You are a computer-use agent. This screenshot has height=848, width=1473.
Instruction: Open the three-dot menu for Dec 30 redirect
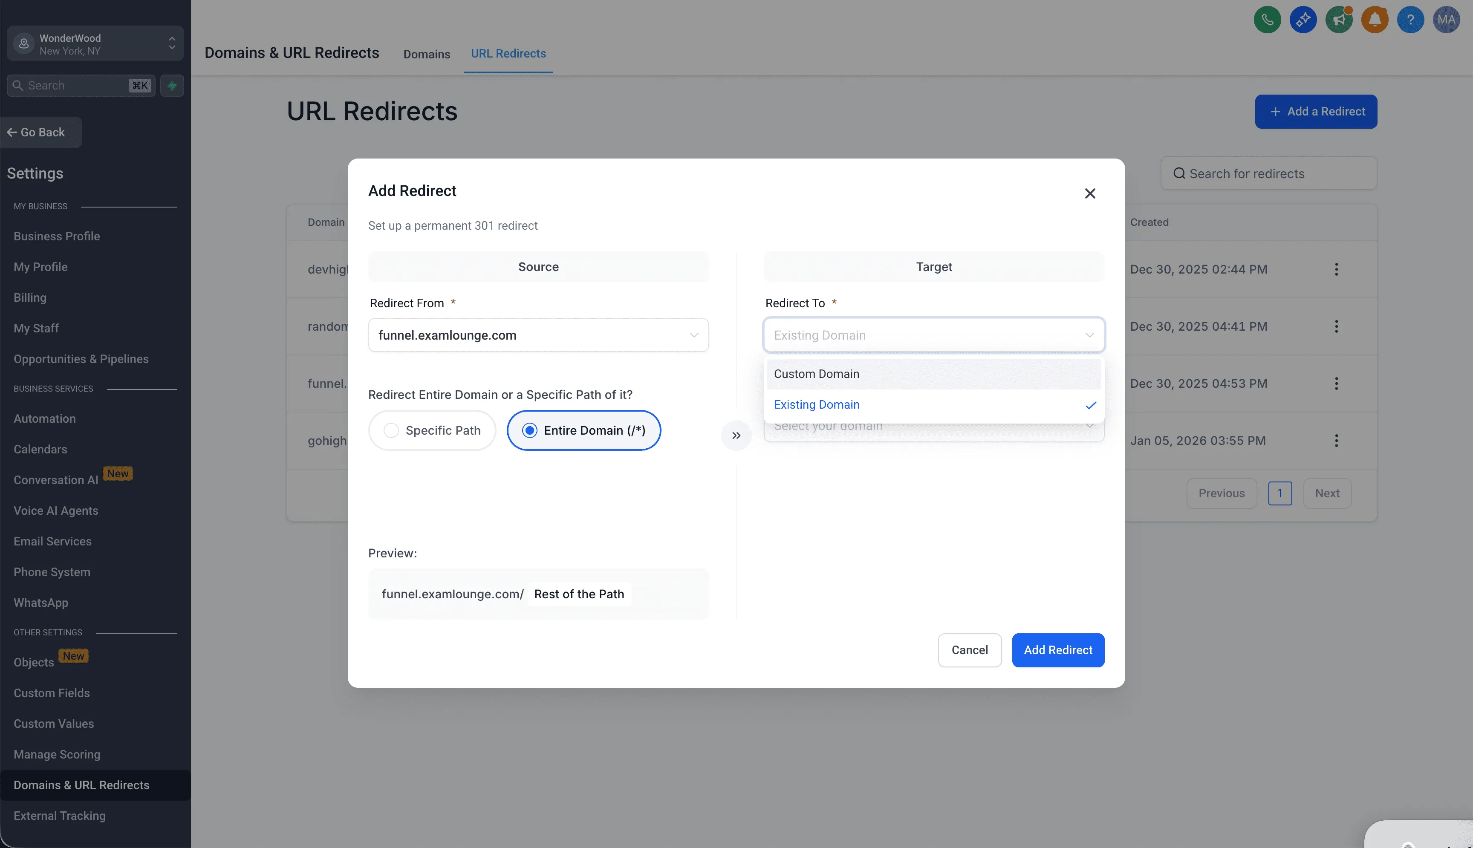pos(1336,268)
